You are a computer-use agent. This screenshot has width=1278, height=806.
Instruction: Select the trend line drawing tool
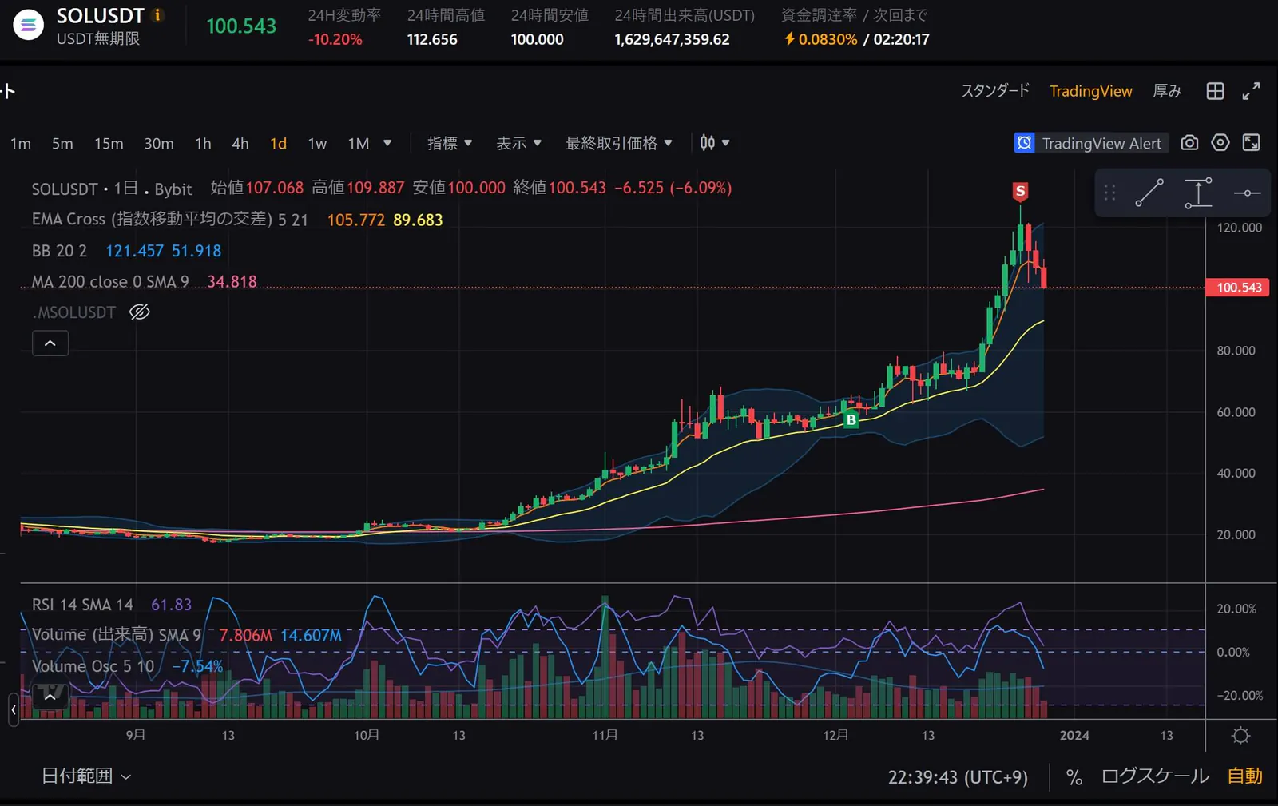pos(1149,193)
